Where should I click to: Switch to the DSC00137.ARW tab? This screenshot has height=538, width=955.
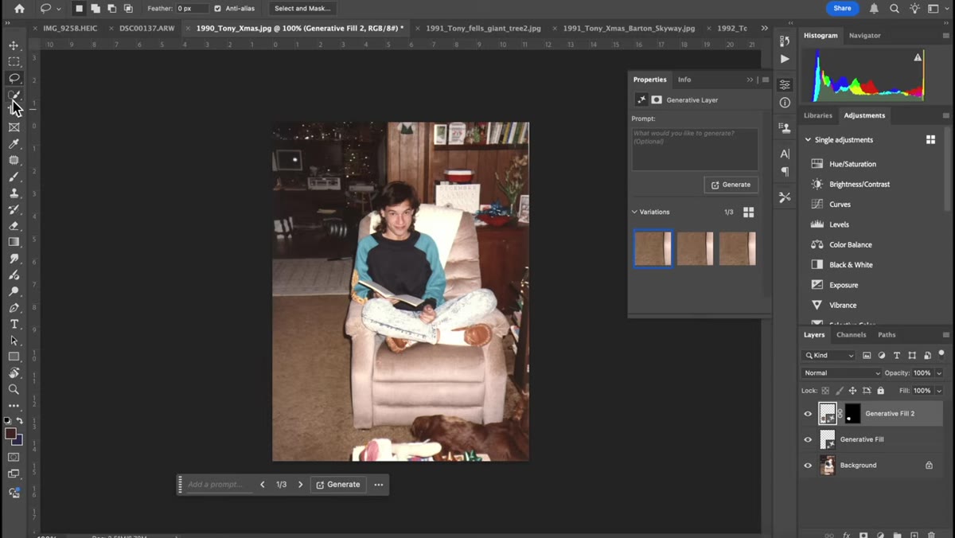pos(147,28)
